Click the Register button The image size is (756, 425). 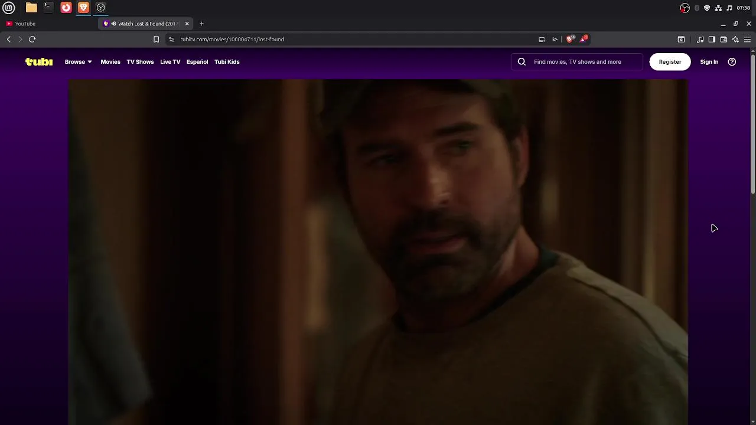tap(670, 61)
